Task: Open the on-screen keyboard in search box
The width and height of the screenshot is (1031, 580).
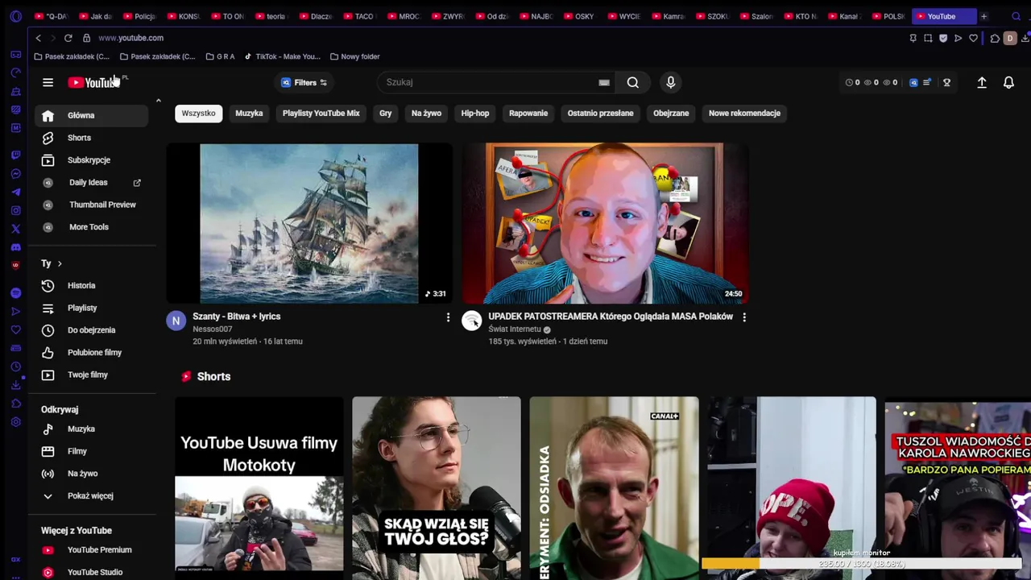Action: coord(604,82)
